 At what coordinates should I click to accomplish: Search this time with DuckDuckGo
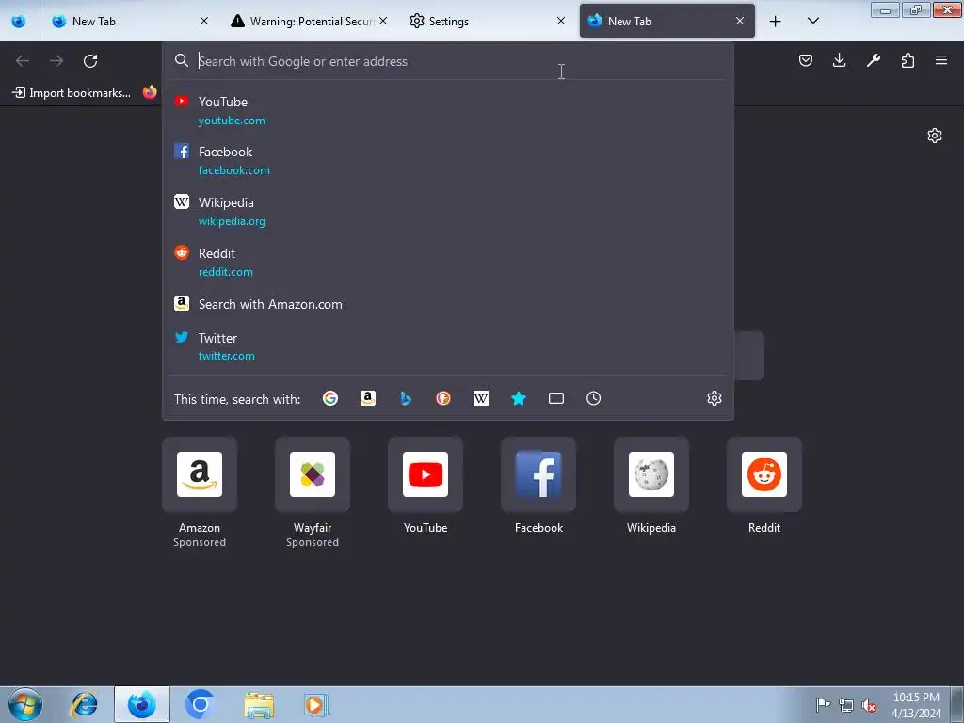(443, 398)
